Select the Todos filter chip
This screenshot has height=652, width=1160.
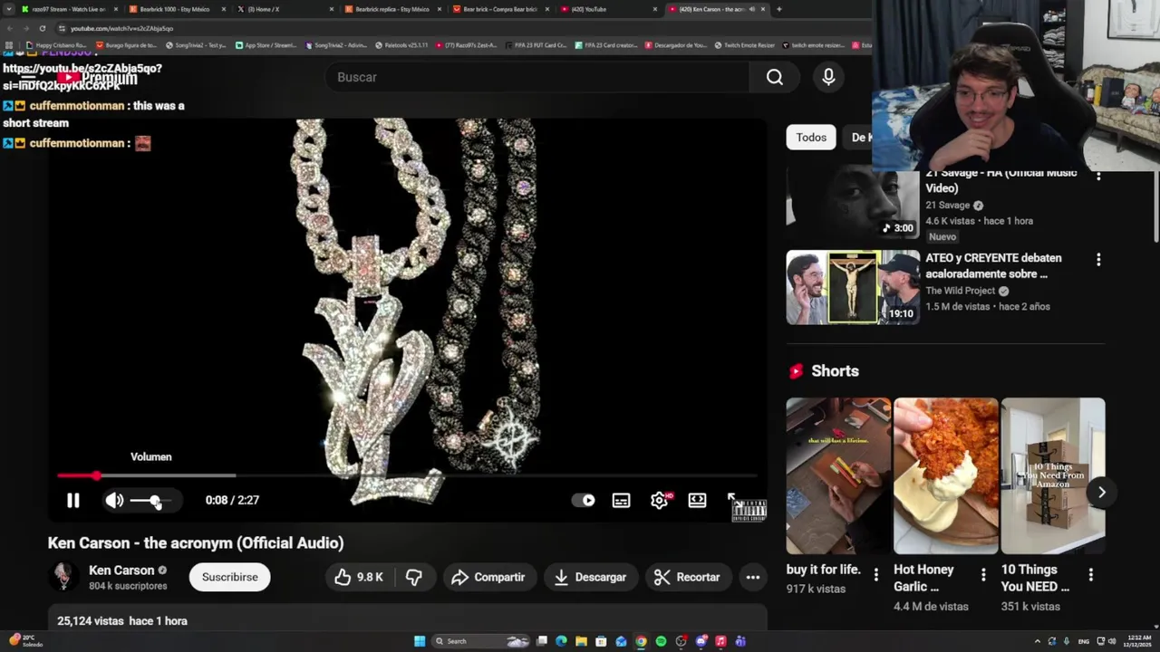[x=811, y=138]
